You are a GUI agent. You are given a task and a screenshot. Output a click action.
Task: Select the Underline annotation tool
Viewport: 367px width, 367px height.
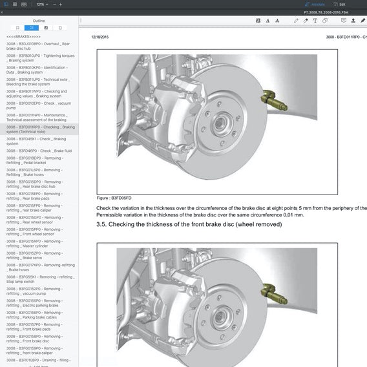click(267, 21)
